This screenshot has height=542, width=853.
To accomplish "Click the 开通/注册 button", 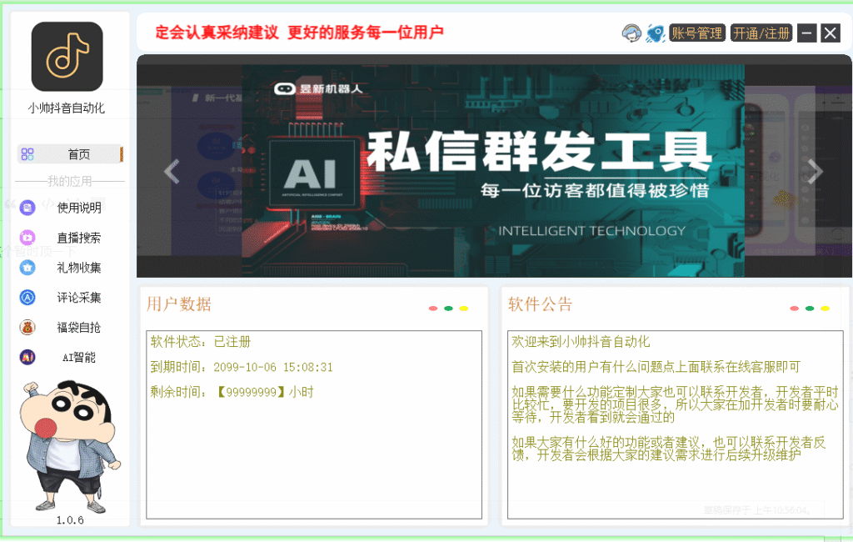I will coord(761,33).
